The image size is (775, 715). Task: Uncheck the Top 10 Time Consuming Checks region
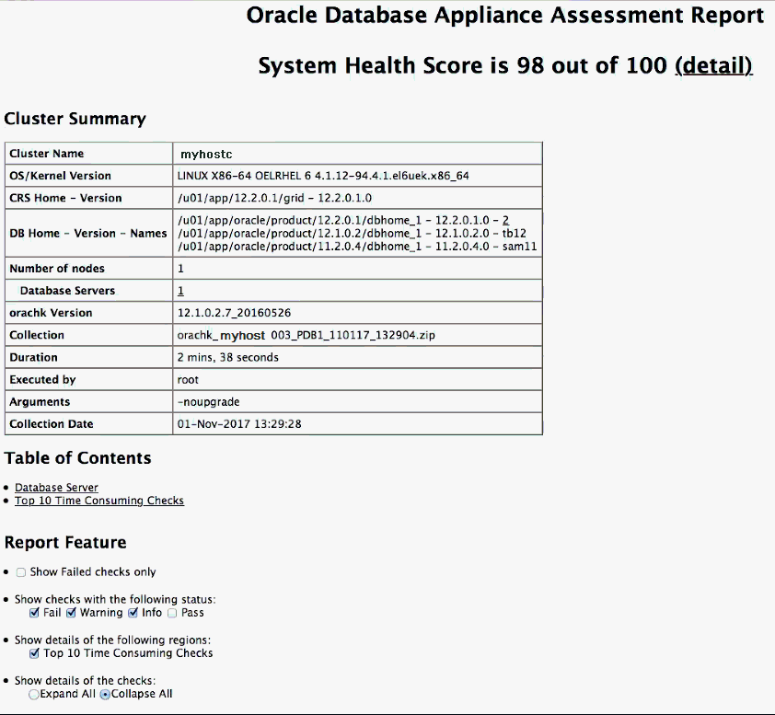(34, 652)
